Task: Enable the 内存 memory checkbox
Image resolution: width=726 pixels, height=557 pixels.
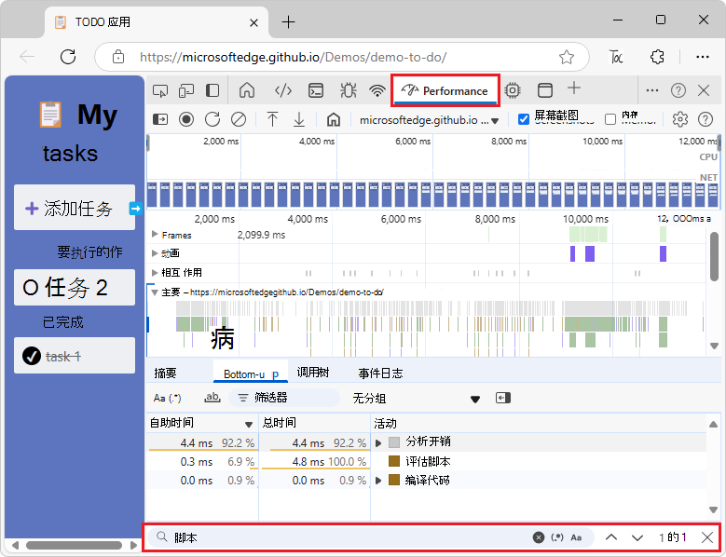Action: click(610, 118)
